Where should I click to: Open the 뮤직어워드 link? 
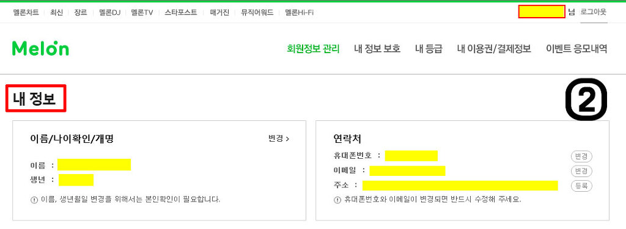pyautogui.click(x=257, y=12)
